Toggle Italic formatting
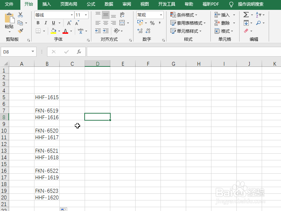The image size is (281, 211). [46, 23]
